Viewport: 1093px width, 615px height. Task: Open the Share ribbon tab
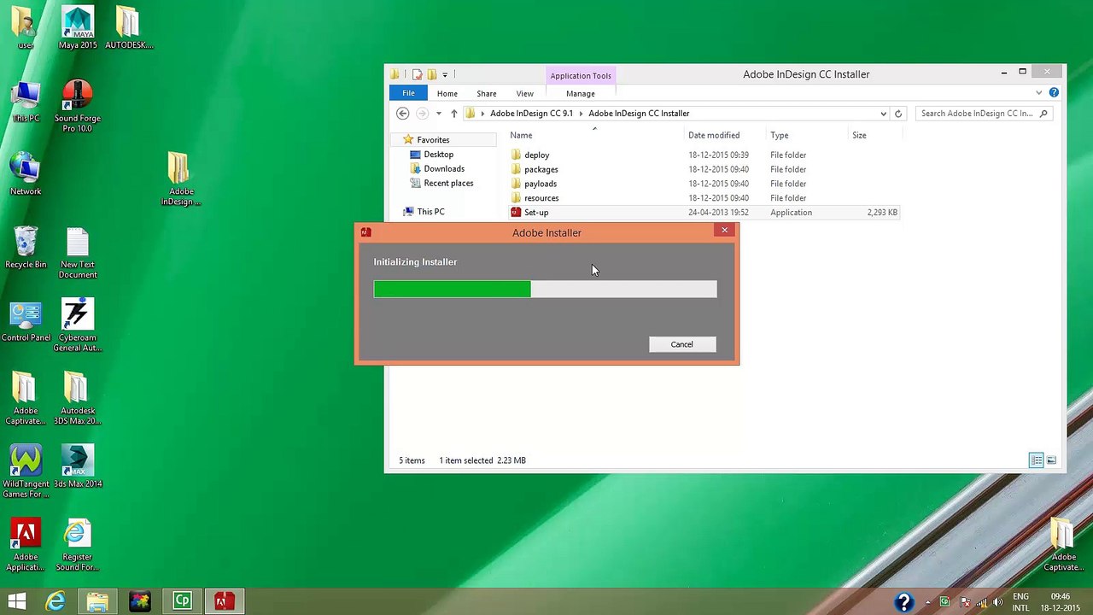coord(487,93)
